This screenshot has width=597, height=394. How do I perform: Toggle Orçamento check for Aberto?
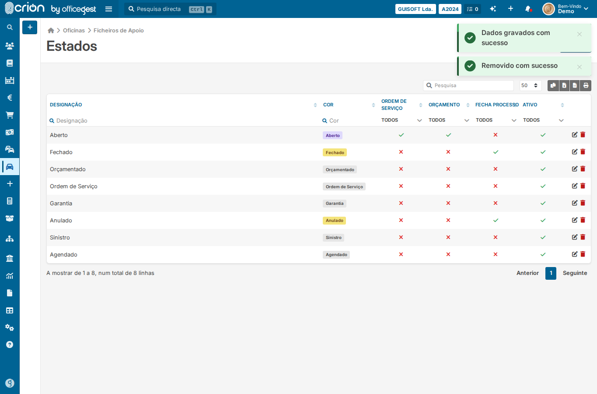pos(448,135)
